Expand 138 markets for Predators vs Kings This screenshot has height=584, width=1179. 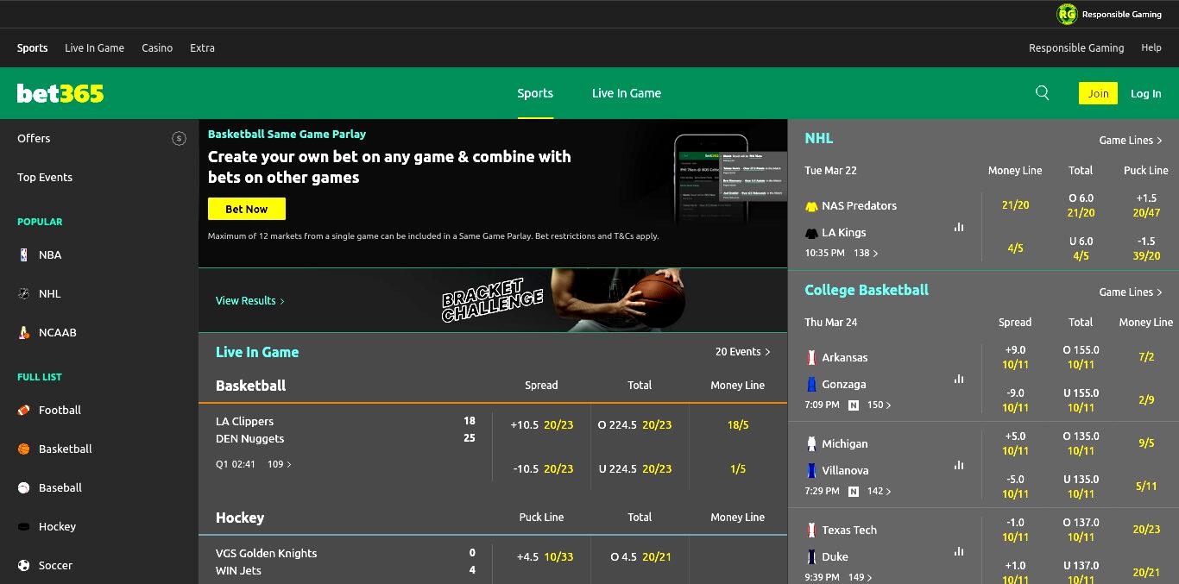[866, 253]
